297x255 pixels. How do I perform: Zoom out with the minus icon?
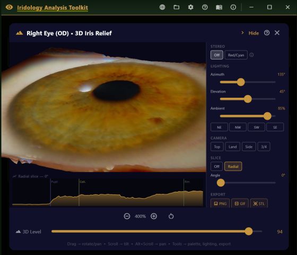127,216
